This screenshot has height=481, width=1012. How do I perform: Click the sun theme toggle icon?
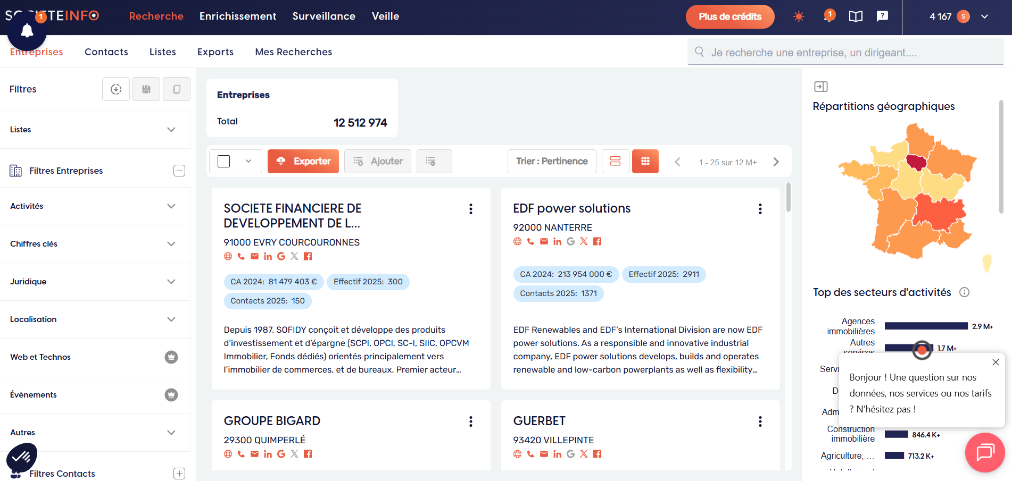798,16
